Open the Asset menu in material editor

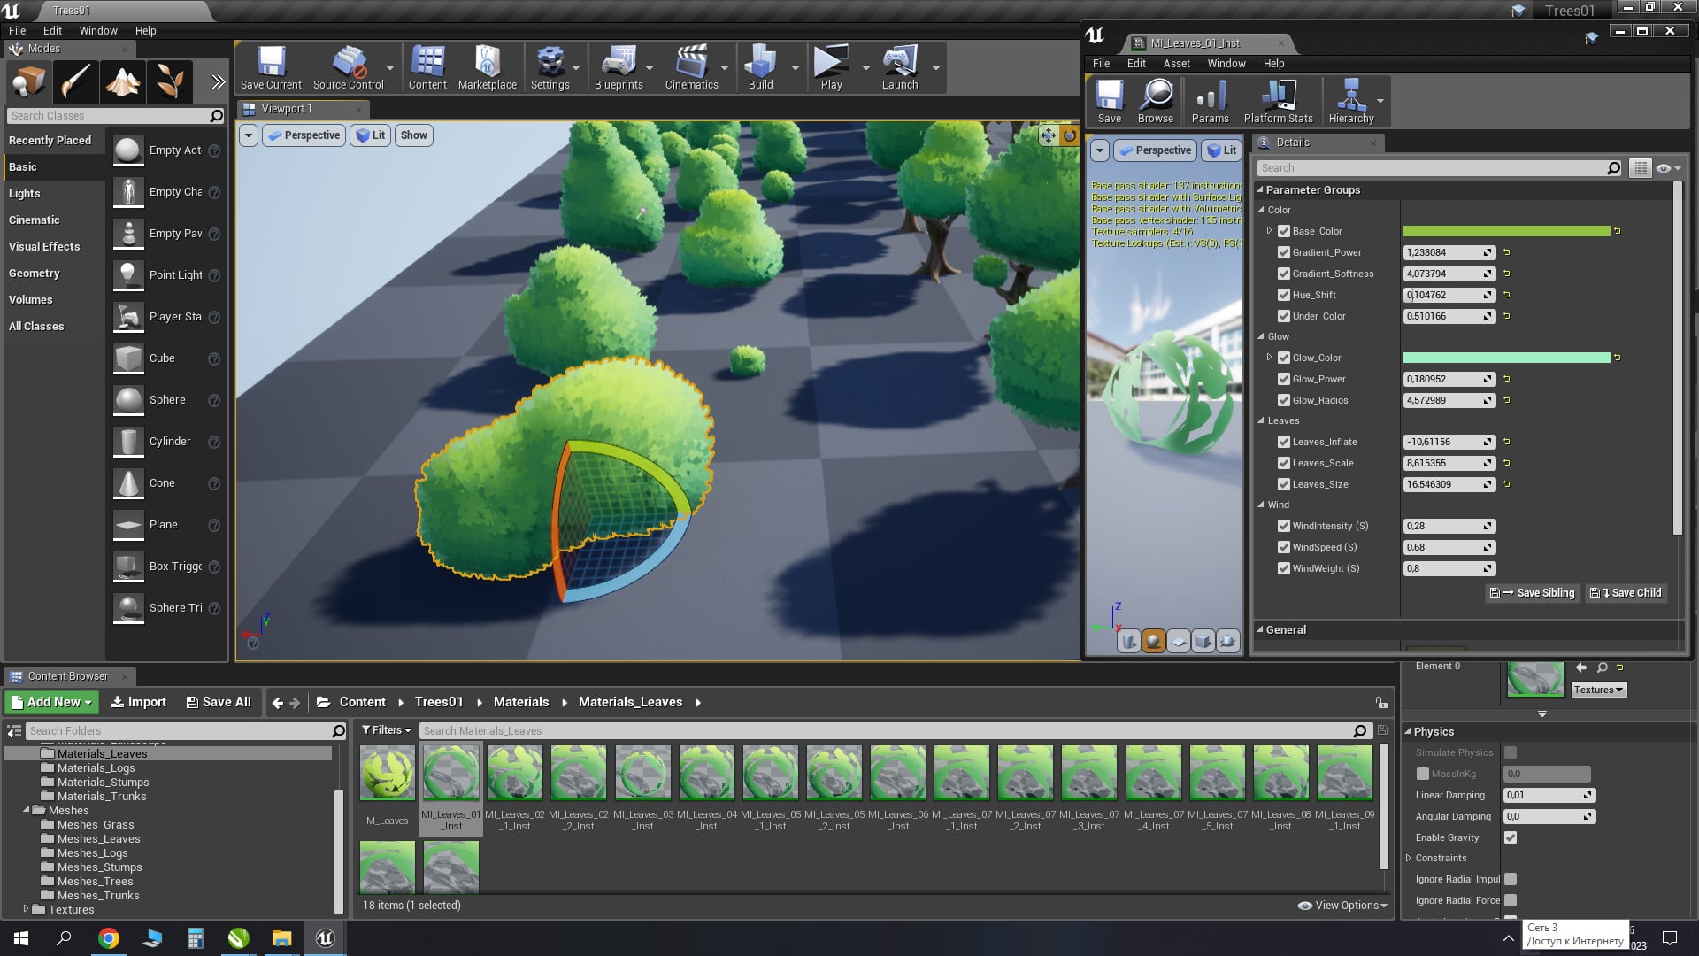(x=1176, y=64)
